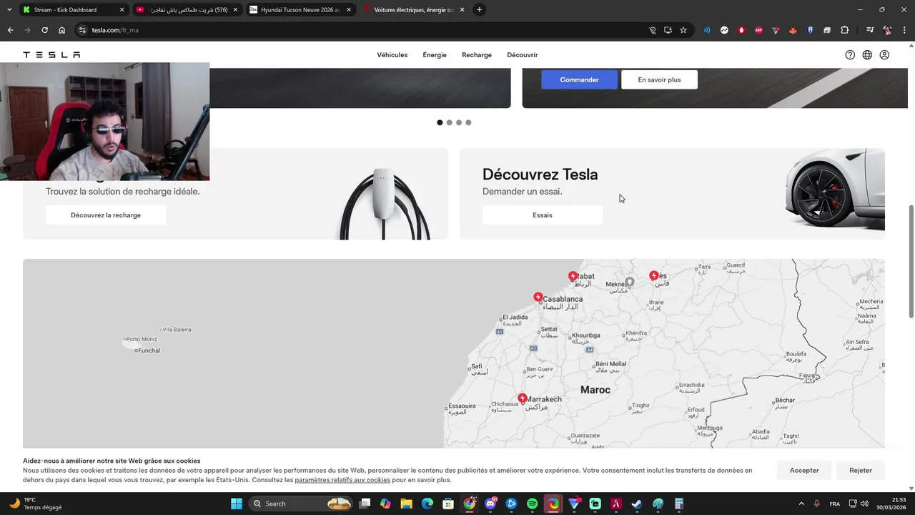Open Calculator from the taskbar
This screenshot has width=915, height=515.
click(679, 504)
